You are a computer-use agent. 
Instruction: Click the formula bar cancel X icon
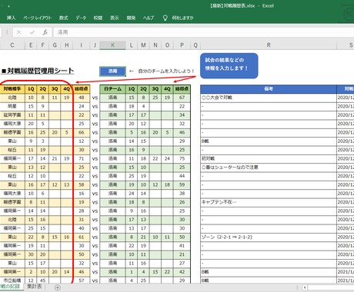18,32
